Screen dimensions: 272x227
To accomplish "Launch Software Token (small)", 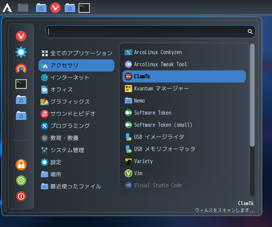I will [184, 125].
